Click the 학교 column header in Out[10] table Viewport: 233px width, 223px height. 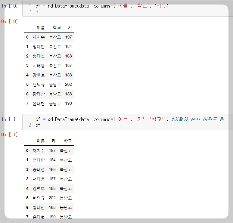click(x=57, y=27)
